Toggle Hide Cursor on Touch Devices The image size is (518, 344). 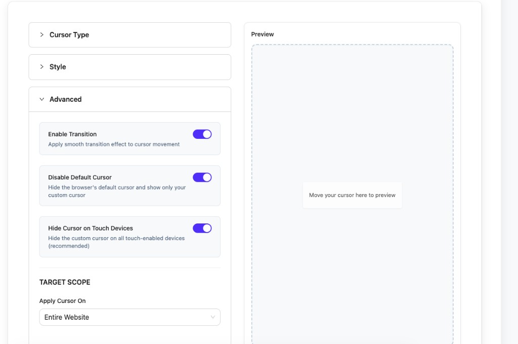pos(202,228)
